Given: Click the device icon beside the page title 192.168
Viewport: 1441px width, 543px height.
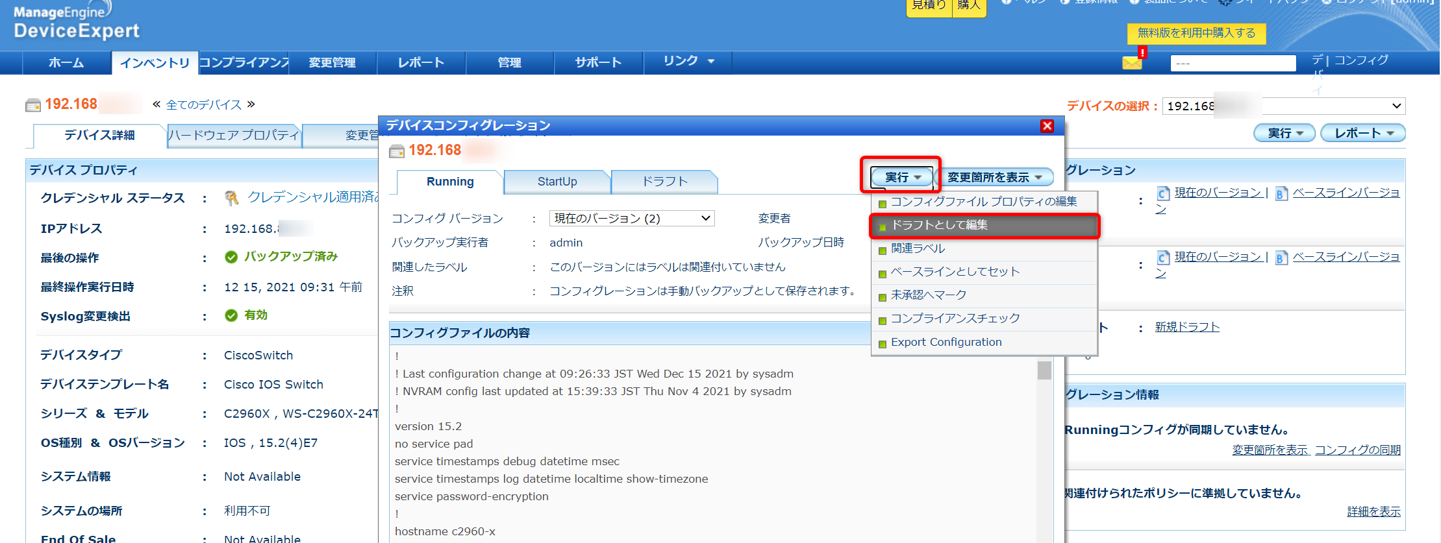Looking at the screenshot, I should point(33,105).
